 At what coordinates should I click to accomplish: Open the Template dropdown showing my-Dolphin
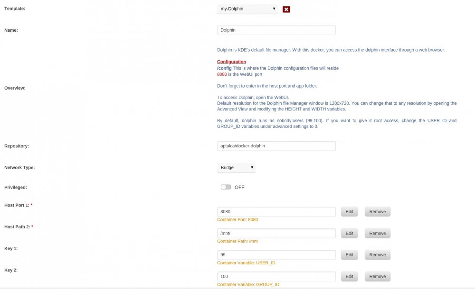point(247,9)
